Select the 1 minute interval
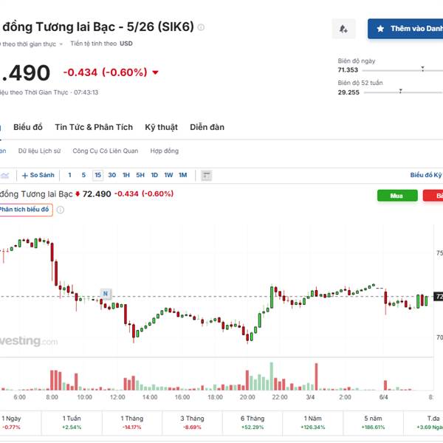 (69, 175)
